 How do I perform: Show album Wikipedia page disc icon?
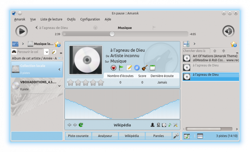(x=164, y=125)
